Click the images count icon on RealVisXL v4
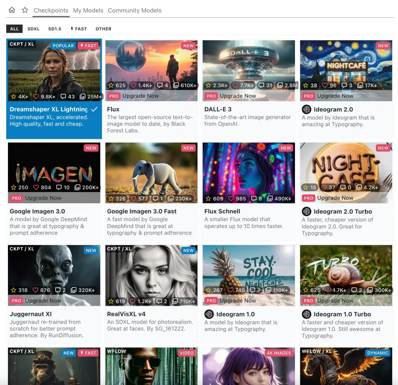 tap(176, 302)
